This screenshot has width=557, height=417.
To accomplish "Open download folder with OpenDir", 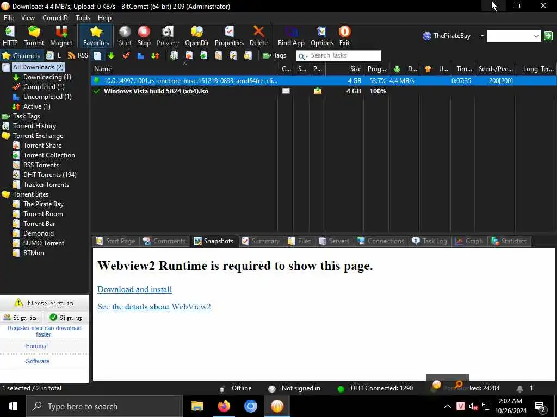I will 197,36.
